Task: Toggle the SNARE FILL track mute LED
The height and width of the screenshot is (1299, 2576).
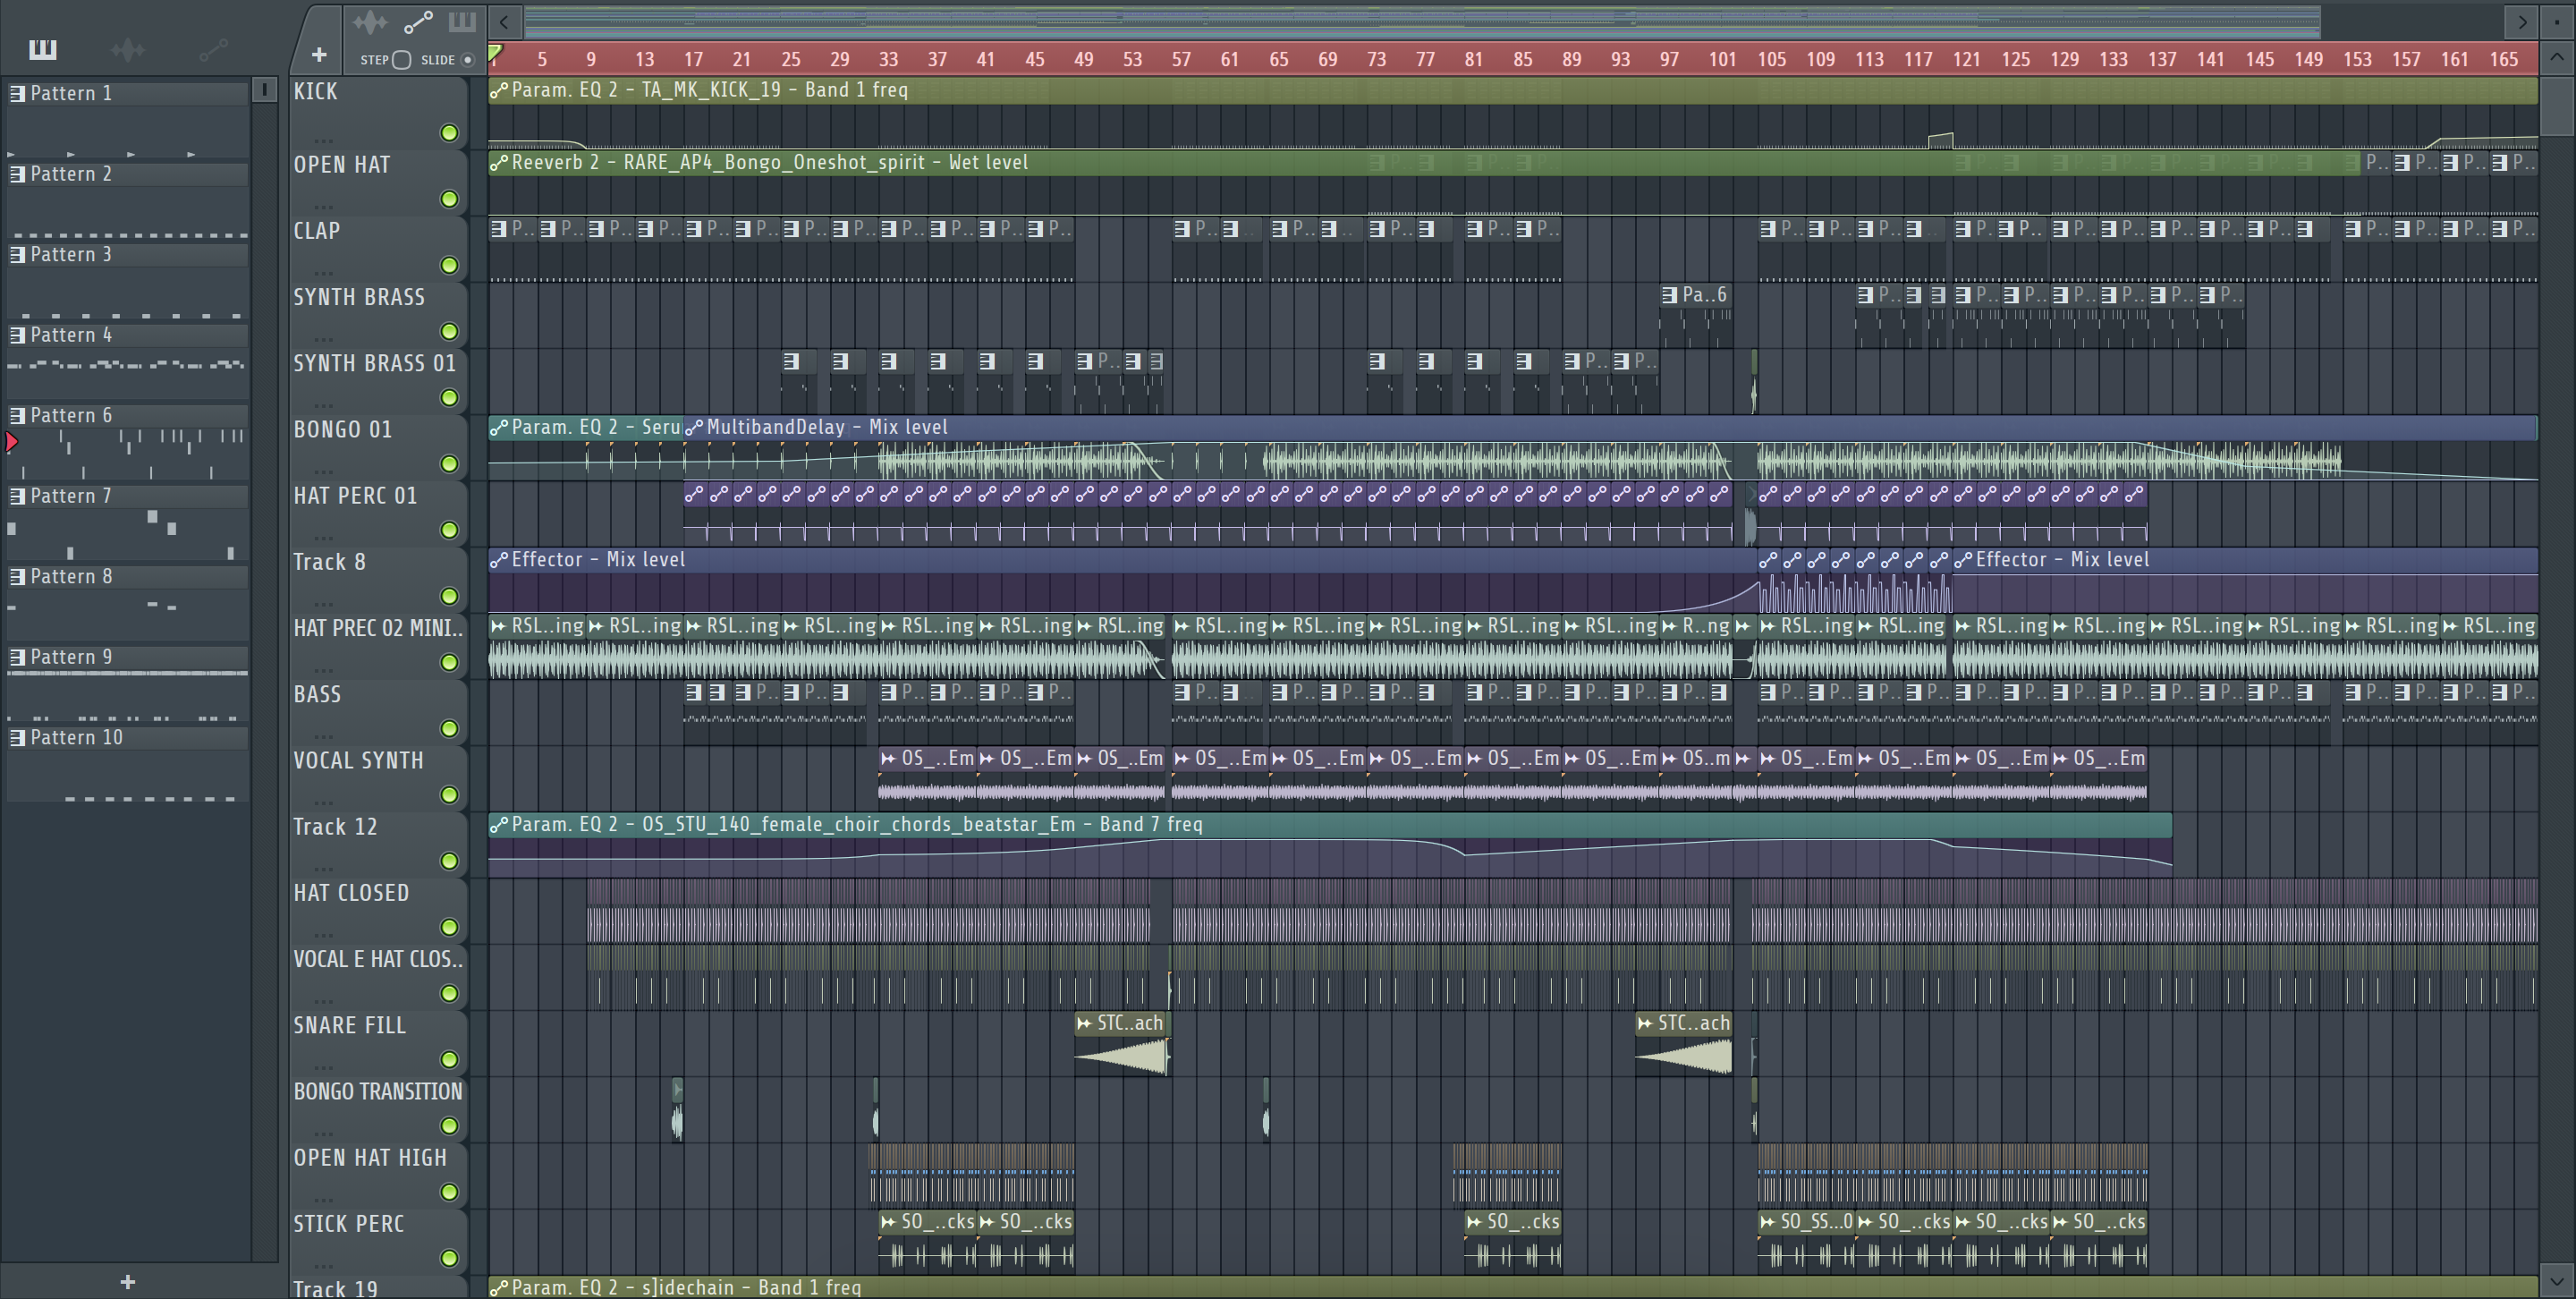Action: 449,1060
